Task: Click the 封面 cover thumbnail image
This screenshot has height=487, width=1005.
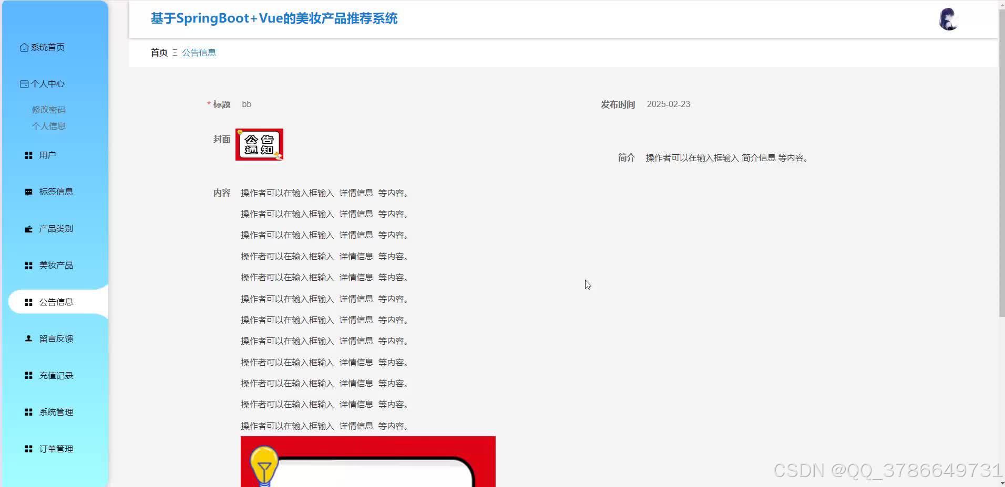Action: coord(259,144)
